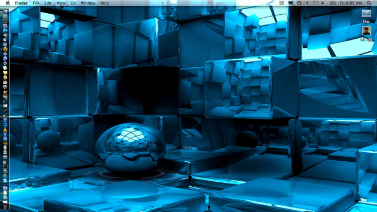
Task: Open Address Book brown book icon
Action: click(x=5, y=78)
